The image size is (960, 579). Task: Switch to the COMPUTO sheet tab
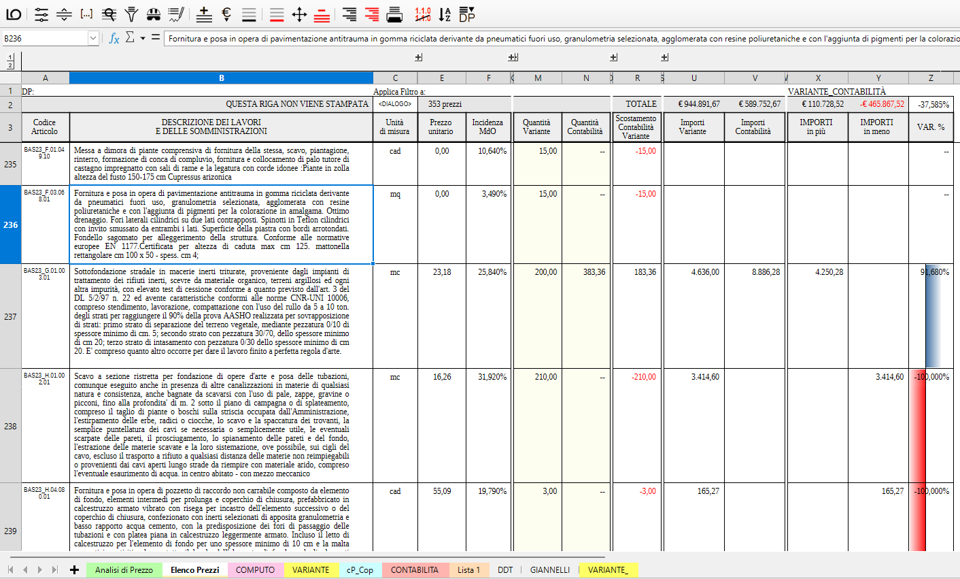click(x=255, y=570)
